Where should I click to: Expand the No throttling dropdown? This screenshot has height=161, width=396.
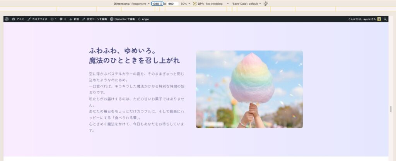(x=217, y=3)
